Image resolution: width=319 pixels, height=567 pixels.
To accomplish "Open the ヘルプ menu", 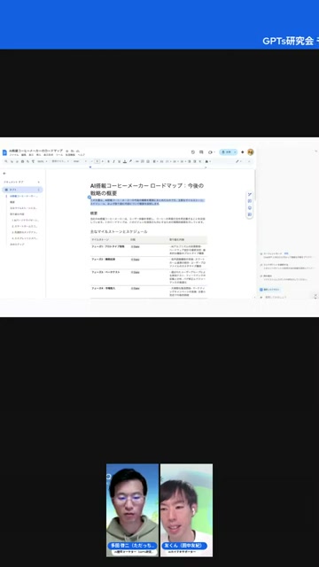I will tap(81, 155).
